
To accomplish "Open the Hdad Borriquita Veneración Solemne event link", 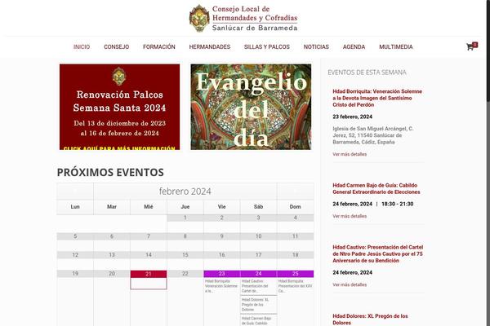I will [x=377, y=98].
